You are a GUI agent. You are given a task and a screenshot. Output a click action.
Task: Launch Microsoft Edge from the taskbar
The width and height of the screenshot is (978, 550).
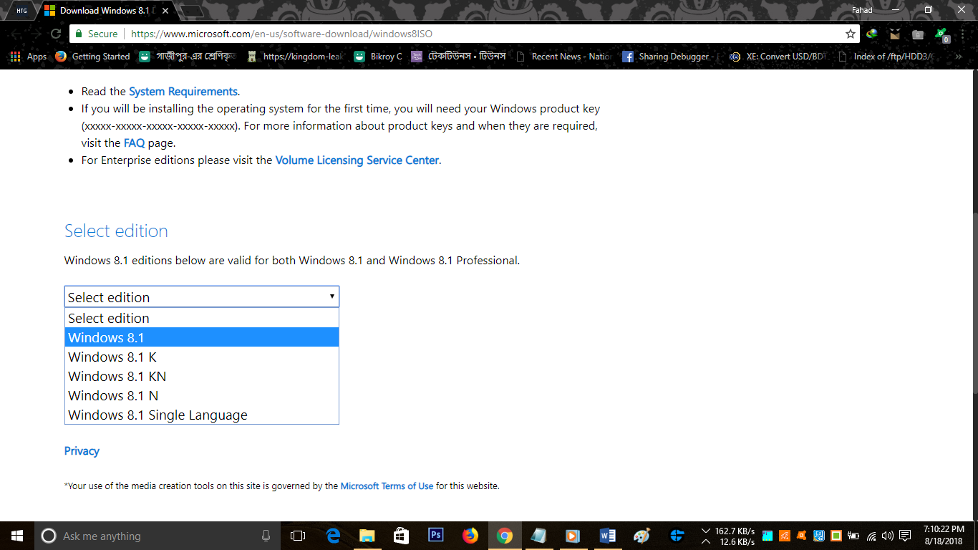click(x=333, y=536)
